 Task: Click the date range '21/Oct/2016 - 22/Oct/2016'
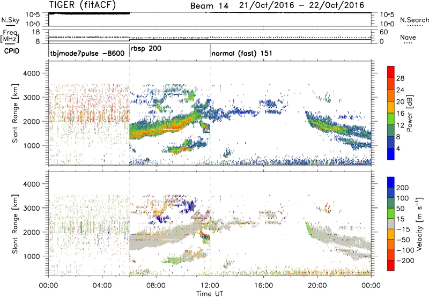(302, 5)
